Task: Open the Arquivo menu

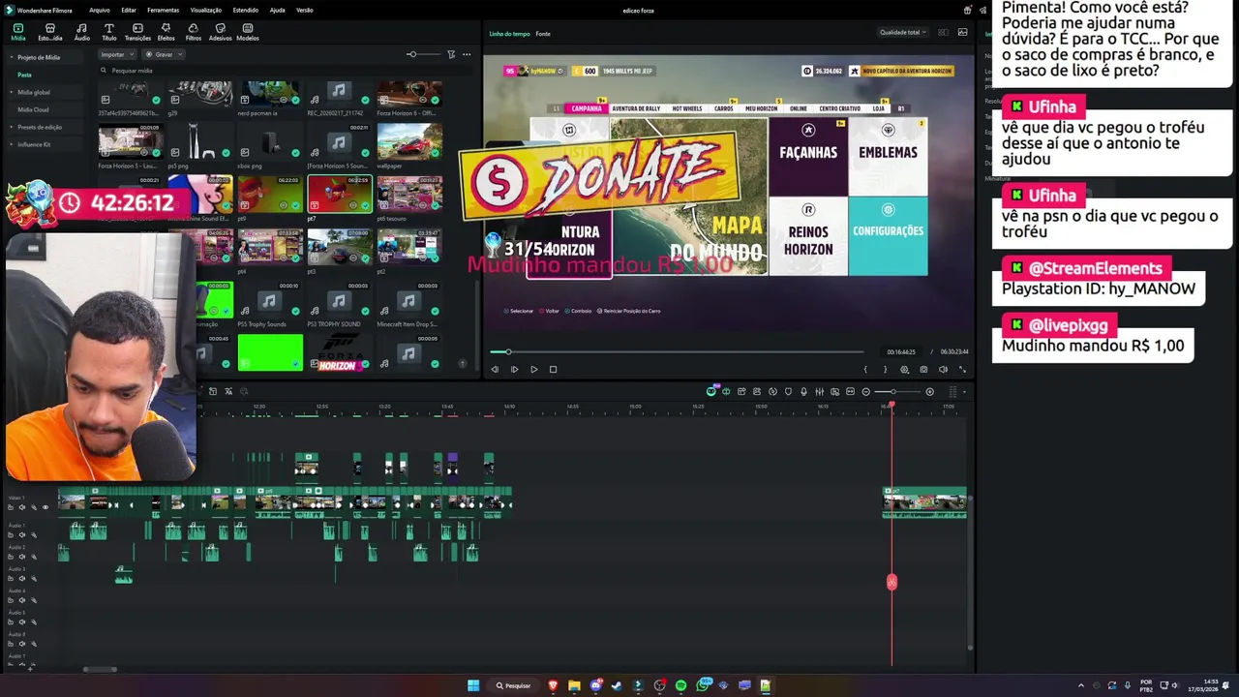Action: click(x=99, y=10)
